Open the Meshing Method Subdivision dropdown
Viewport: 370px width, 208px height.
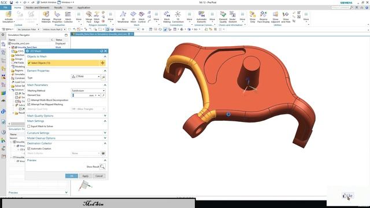(x=88, y=91)
